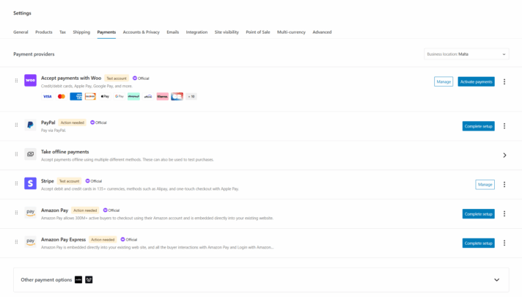This screenshot has height=297, width=522.
Task: Go to the Emails tab
Action: [x=173, y=32]
